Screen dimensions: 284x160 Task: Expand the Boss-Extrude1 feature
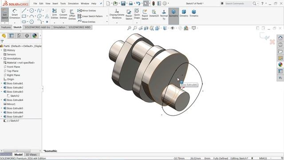(x=2, y=84)
